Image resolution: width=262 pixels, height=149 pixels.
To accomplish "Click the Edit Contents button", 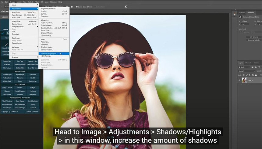I will 253,37.
